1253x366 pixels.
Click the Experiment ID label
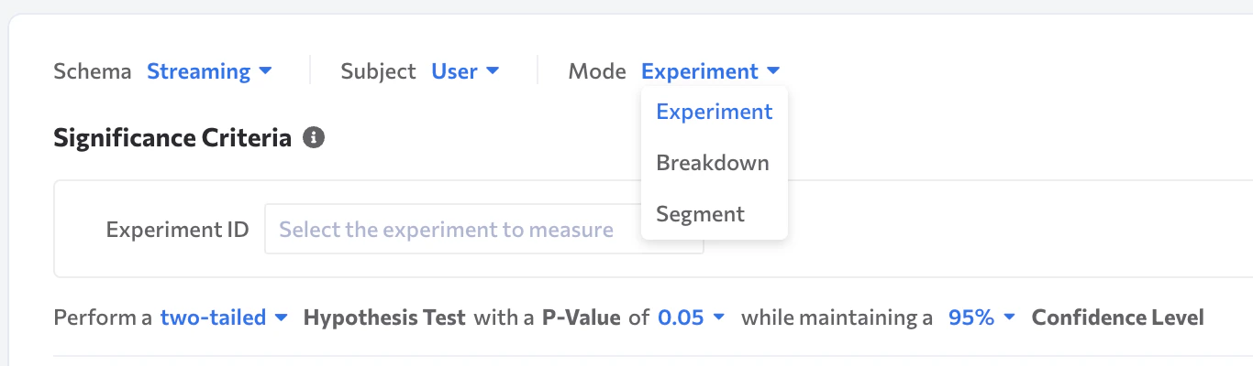(177, 229)
